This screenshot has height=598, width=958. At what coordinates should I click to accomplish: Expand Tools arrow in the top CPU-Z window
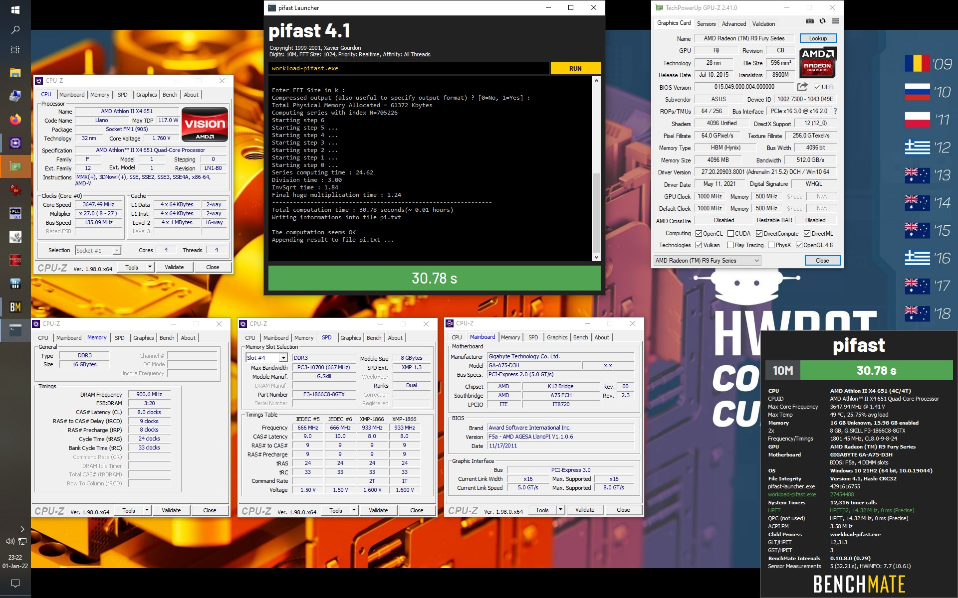[149, 267]
